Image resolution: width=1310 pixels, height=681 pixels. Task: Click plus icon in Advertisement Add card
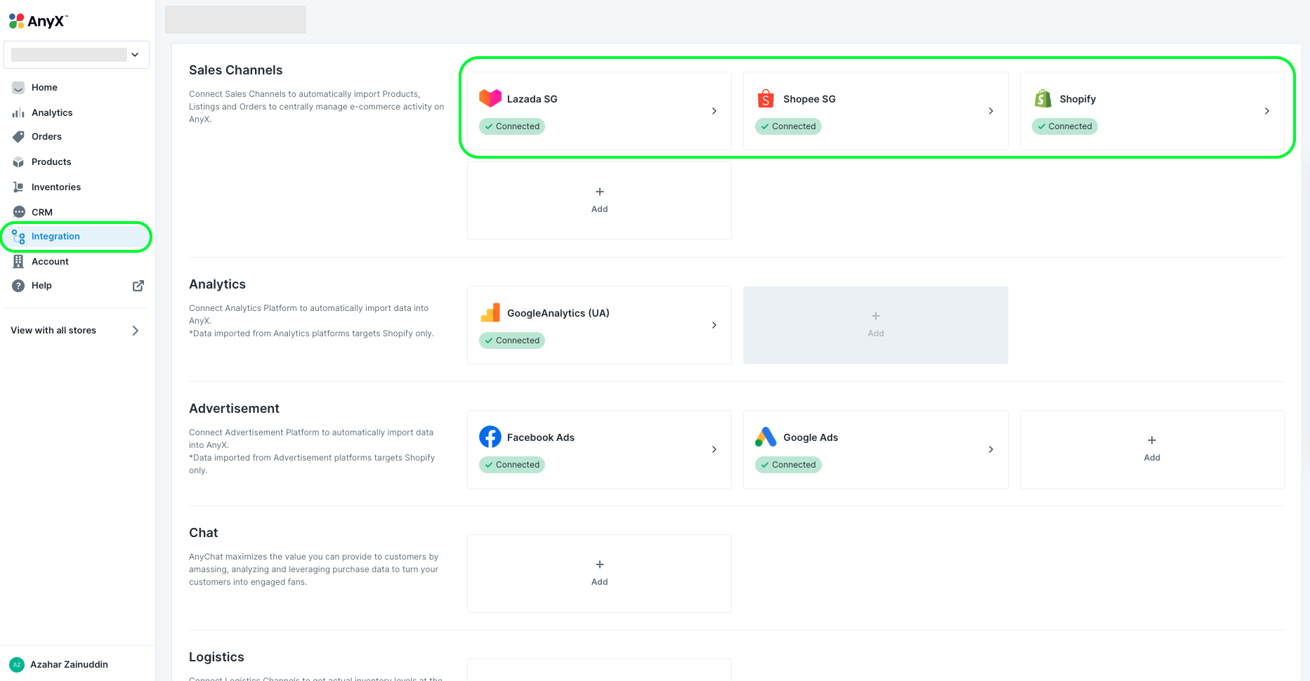pos(1152,440)
